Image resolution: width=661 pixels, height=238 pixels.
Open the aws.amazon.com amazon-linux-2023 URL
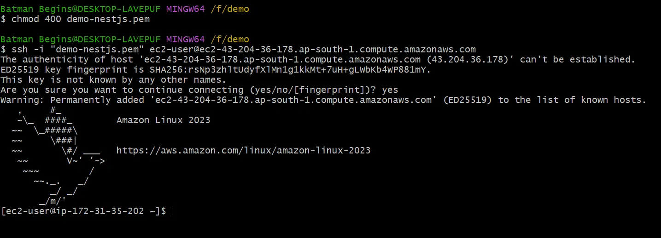point(243,151)
